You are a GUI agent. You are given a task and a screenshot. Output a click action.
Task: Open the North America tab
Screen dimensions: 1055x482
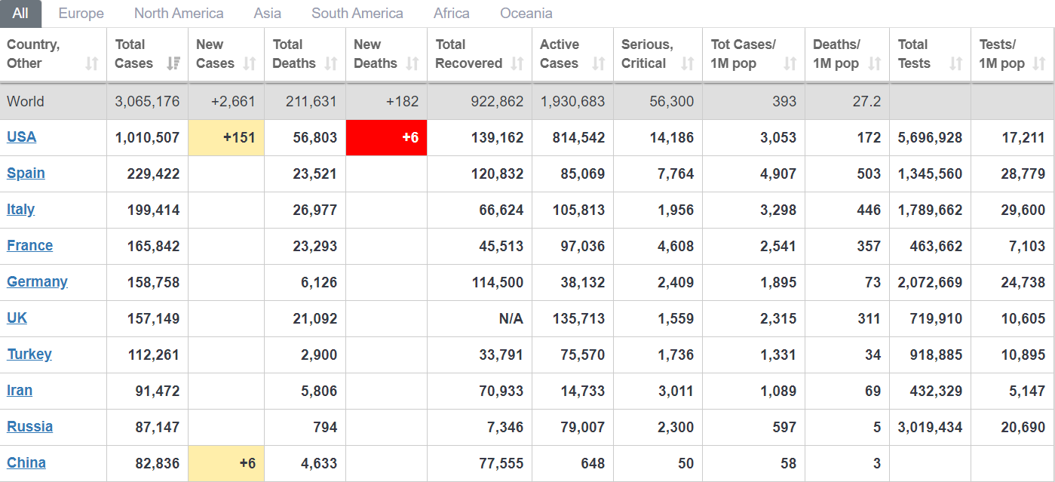tap(179, 14)
